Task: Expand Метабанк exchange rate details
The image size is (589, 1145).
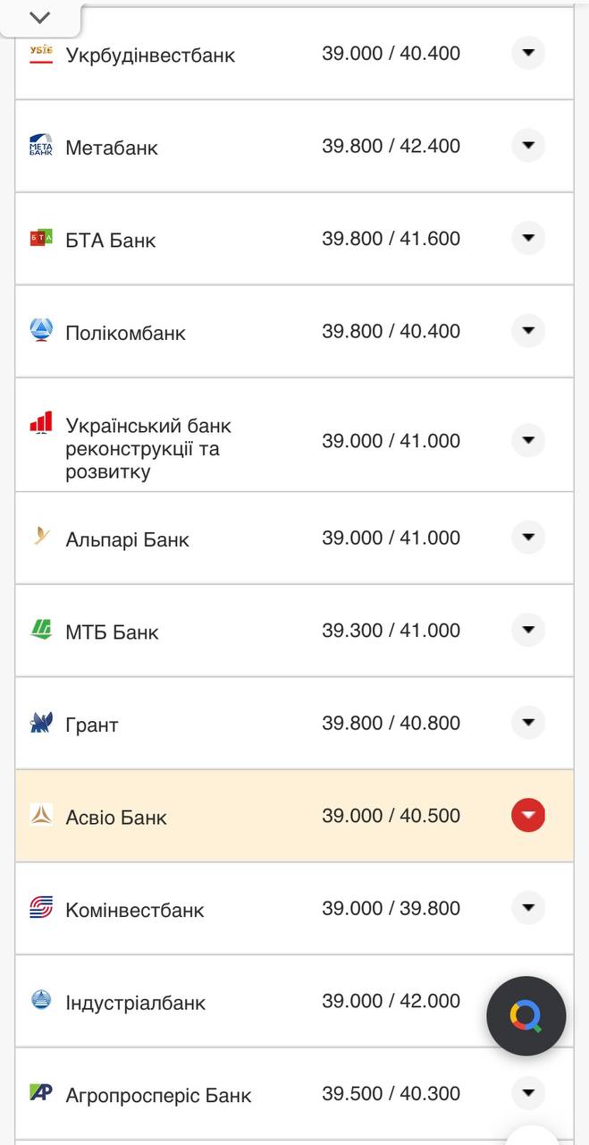Action: (x=528, y=145)
